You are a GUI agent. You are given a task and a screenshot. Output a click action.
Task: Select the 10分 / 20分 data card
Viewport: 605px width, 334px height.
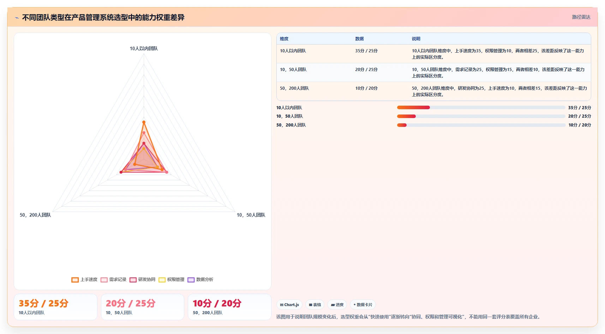[x=229, y=307]
